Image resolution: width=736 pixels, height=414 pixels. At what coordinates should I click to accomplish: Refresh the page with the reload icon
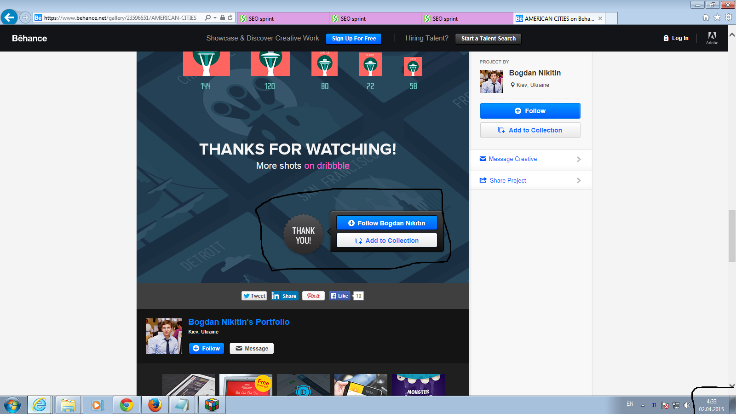(230, 18)
